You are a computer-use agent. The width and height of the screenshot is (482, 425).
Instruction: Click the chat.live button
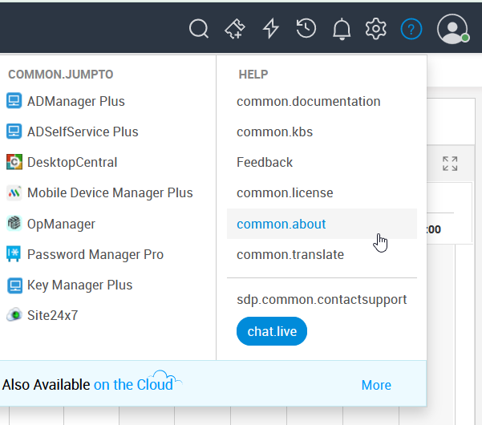(272, 331)
